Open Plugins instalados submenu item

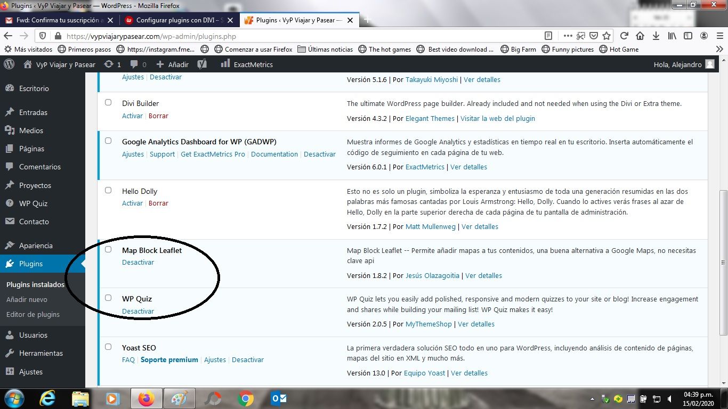coord(35,284)
